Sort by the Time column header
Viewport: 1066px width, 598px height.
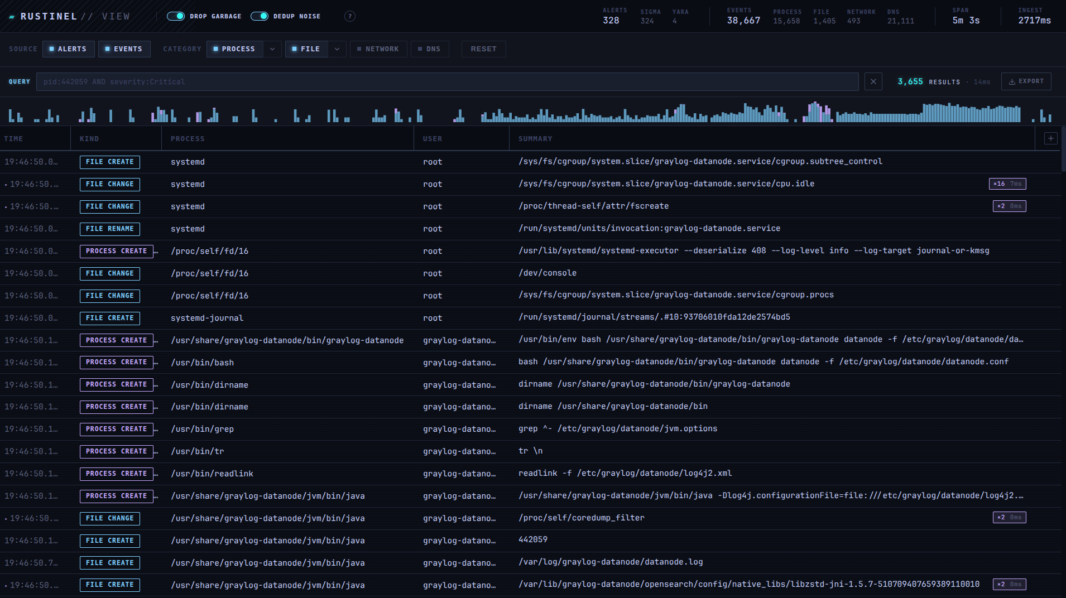13,139
